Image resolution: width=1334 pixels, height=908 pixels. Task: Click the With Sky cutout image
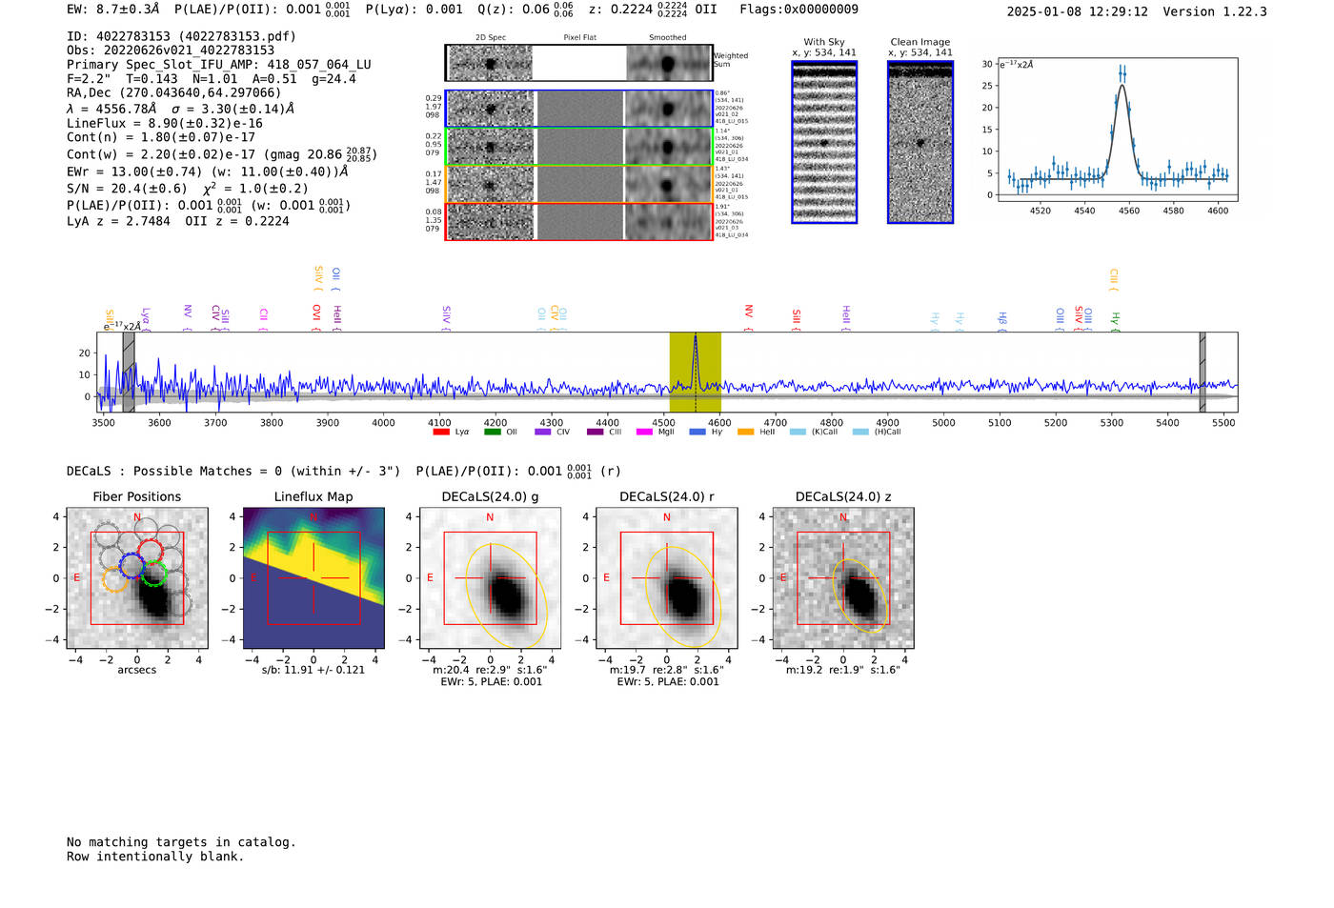[824, 142]
